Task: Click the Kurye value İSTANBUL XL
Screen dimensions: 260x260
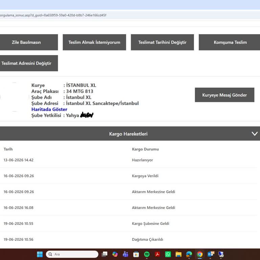Action: (x=81, y=85)
